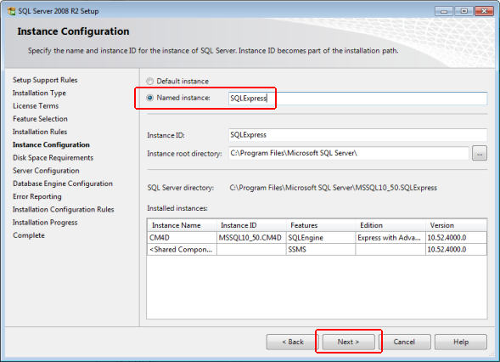Click the Instance Name column header
This screenshot has height=362, width=500.
pyautogui.click(x=182, y=225)
